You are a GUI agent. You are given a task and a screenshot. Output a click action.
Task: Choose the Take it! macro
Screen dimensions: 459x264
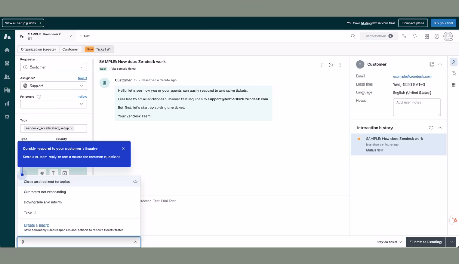(79, 212)
